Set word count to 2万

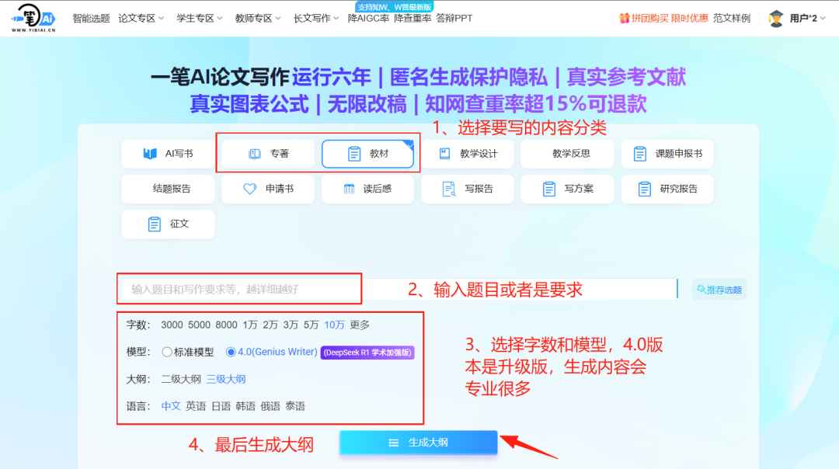[270, 325]
